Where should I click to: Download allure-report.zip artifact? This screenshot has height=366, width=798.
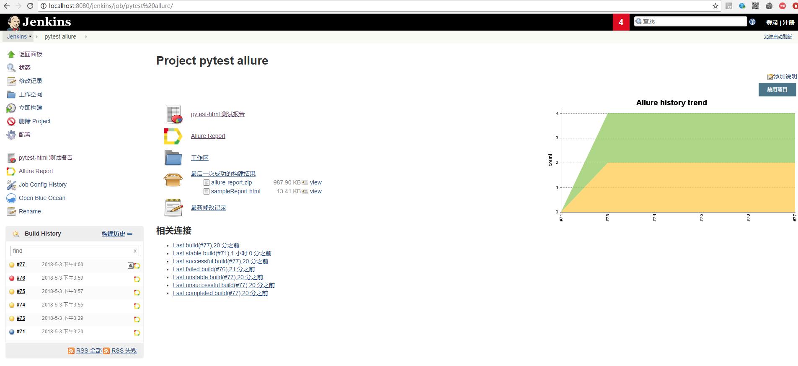coord(231,182)
